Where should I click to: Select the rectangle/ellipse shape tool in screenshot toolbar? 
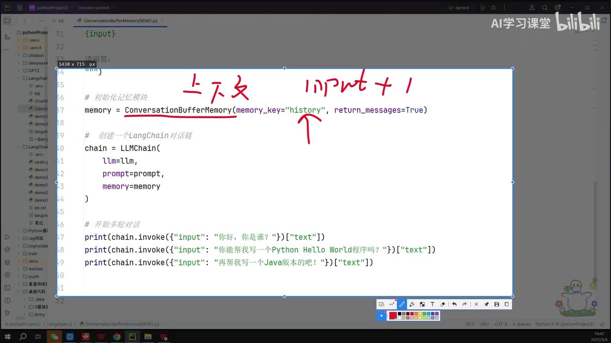coord(381,304)
